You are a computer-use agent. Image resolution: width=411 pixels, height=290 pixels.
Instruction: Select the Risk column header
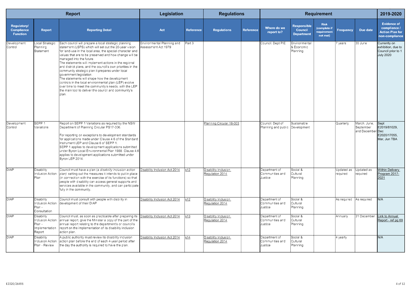coord(324,30)
